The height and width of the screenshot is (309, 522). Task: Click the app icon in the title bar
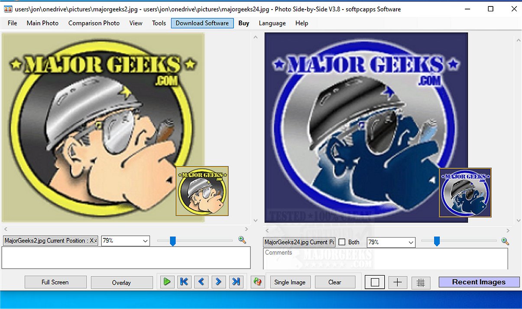tap(8, 9)
